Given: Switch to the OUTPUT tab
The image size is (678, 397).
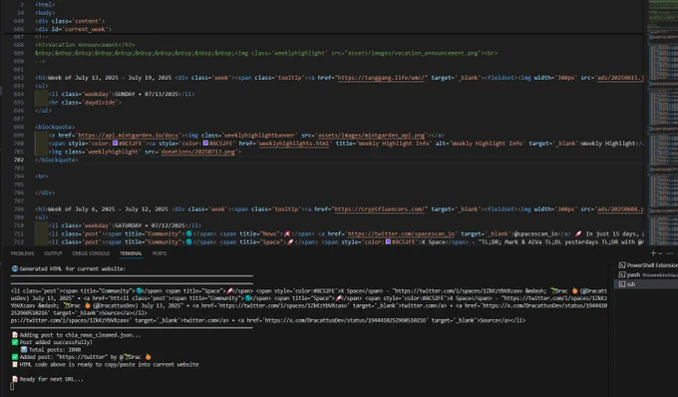Looking at the screenshot, I should [x=53, y=253].
